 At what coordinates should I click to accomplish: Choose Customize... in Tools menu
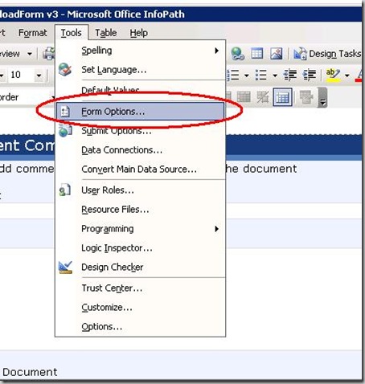[x=140, y=308]
